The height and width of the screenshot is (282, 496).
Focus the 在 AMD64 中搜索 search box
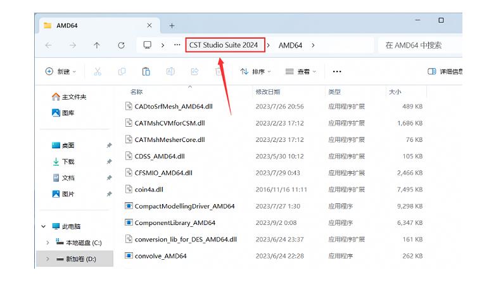(x=420, y=45)
